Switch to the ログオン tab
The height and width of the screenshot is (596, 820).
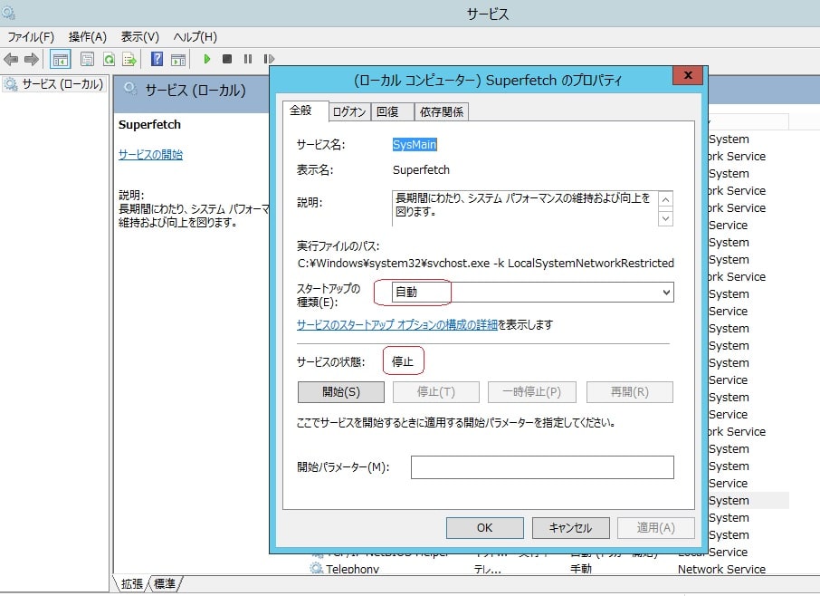click(349, 112)
